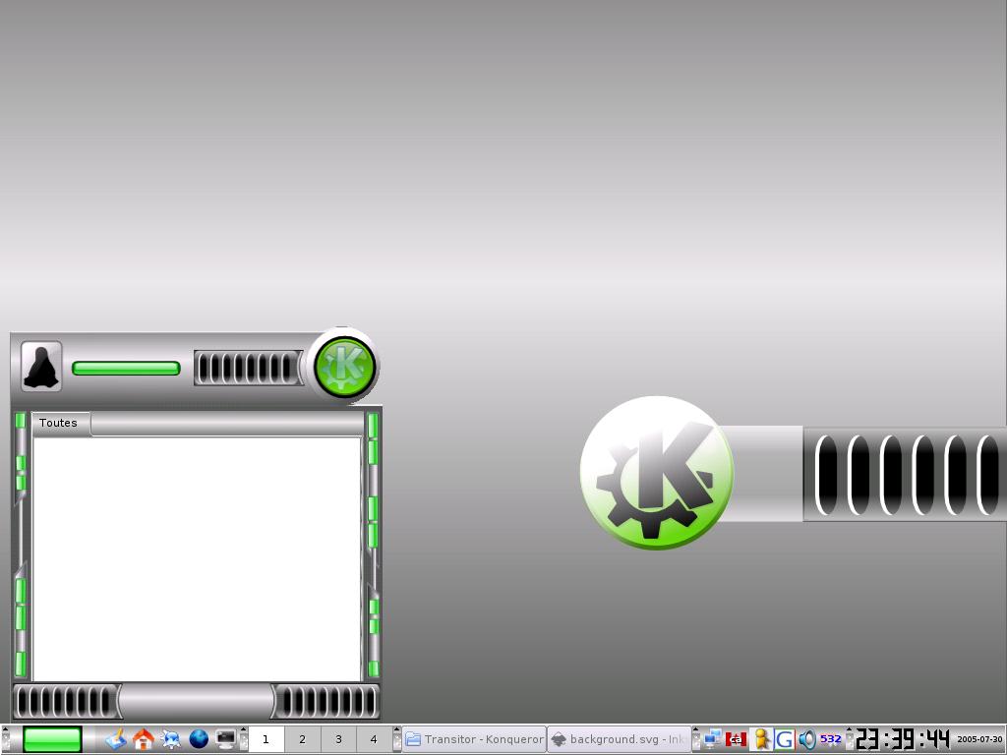1007x755 pixels.
Task: Click the green bar field in the menu header
Action: [126, 368]
